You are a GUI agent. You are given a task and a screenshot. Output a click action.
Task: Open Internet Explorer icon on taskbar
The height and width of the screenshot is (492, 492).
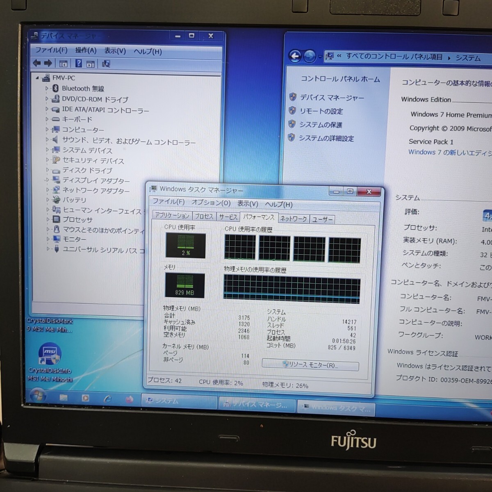click(107, 398)
